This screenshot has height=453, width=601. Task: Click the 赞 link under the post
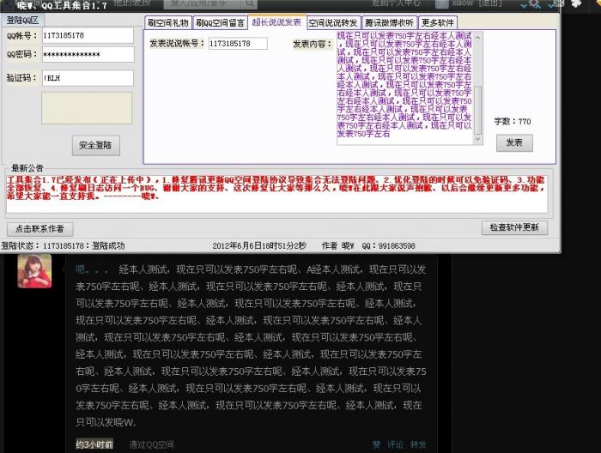click(x=376, y=444)
